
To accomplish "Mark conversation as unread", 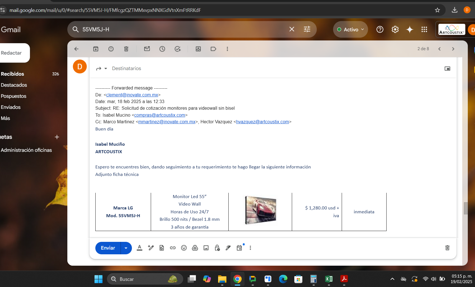I will tap(147, 49).
